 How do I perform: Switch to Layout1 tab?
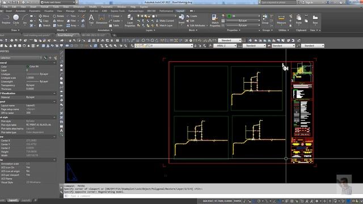coord(13,200)
